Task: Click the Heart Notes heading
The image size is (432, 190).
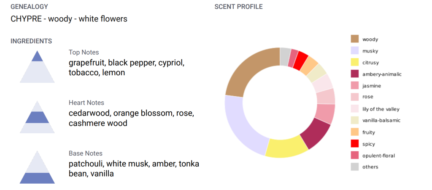Action: (x=86, y=103)
